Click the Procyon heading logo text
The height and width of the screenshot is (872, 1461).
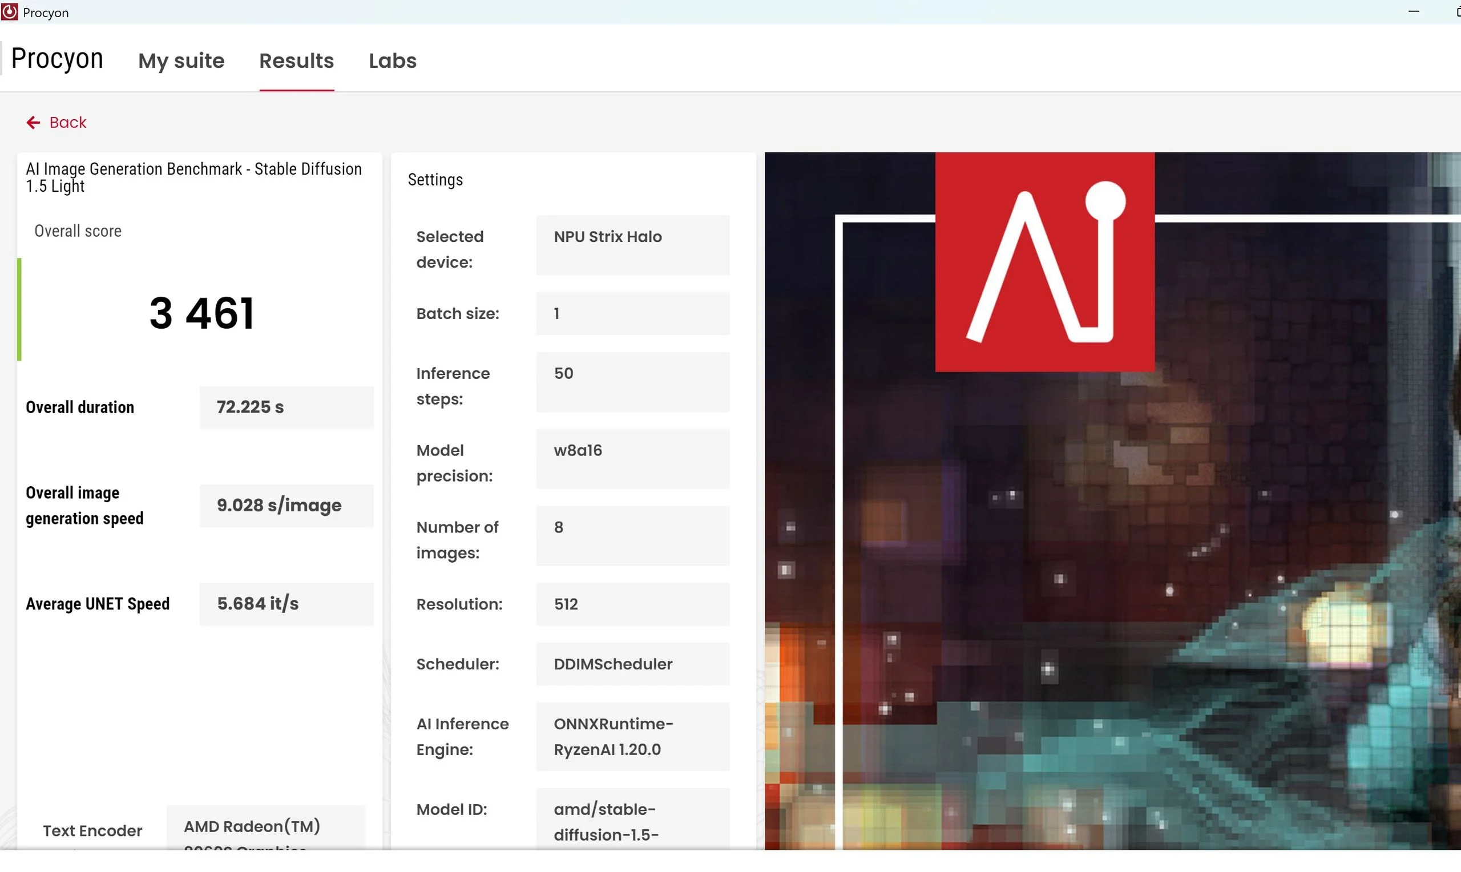tap(57, 58)
